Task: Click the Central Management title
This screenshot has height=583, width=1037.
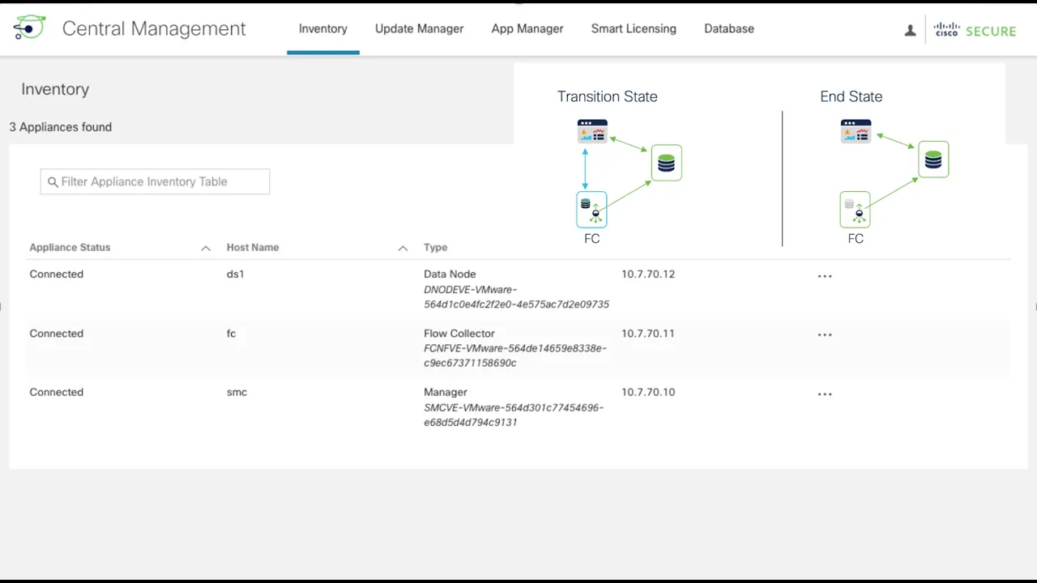Action: pyautogui.click(x=154, y=28)
